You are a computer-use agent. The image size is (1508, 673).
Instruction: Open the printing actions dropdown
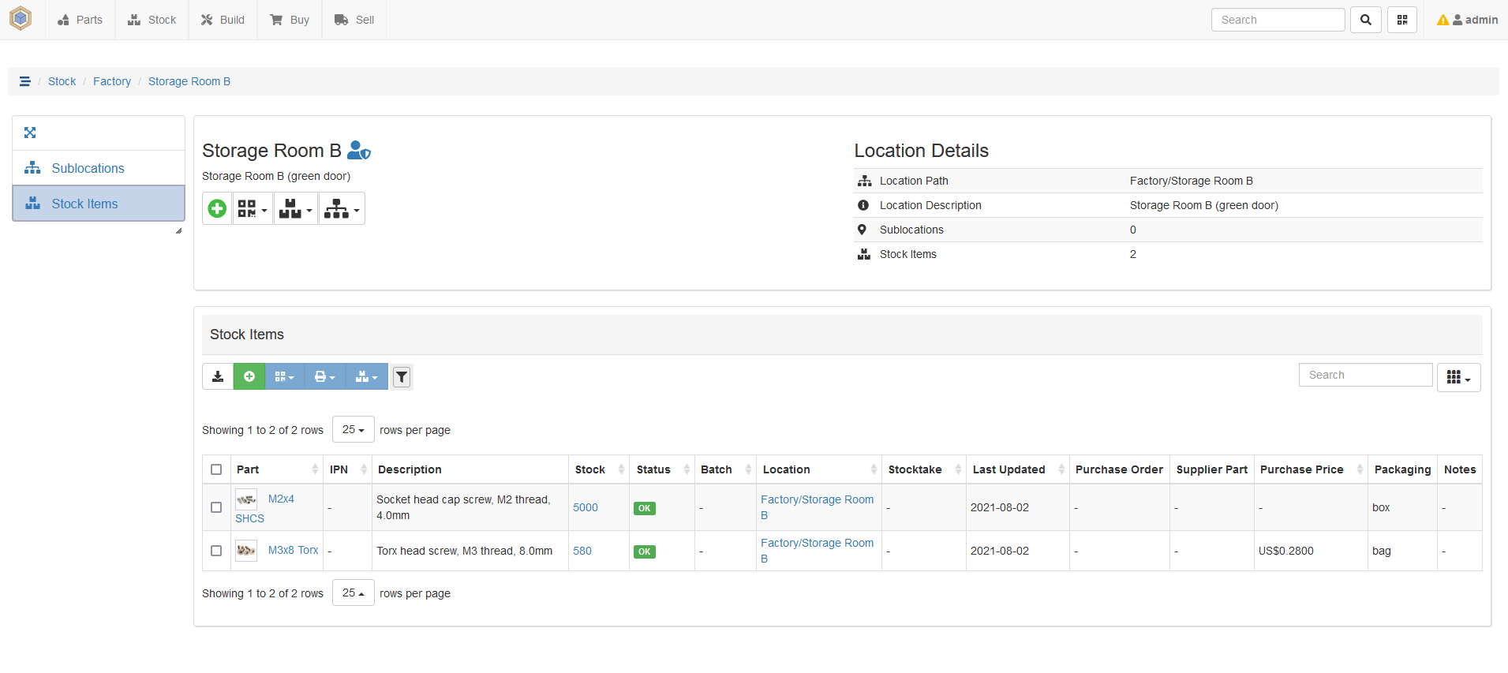[x=324, y=377]
